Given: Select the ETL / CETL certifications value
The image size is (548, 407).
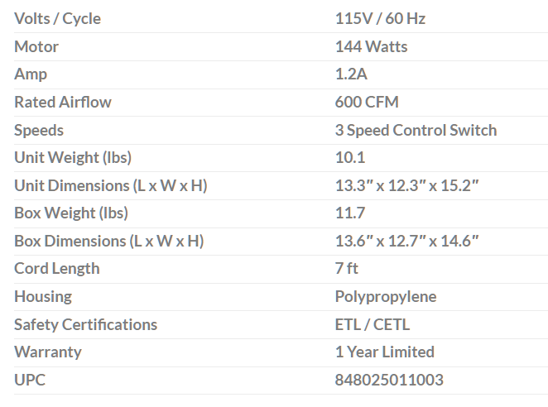Looking at the screenshot, I should pos(373,324).
